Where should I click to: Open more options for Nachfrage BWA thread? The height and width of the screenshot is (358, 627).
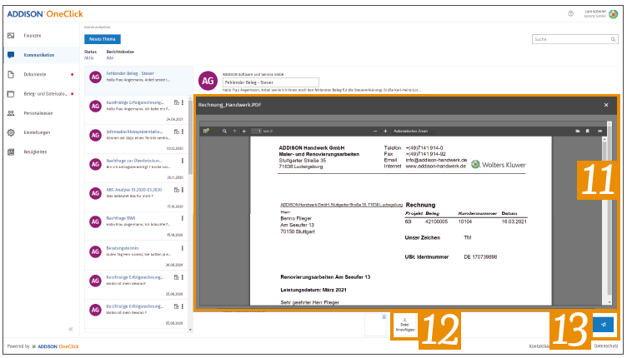pos(183,218)
